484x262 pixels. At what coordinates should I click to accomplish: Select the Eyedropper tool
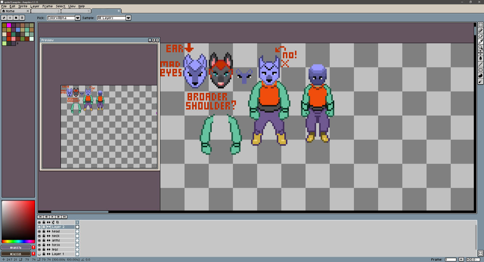tap(481, 42)
